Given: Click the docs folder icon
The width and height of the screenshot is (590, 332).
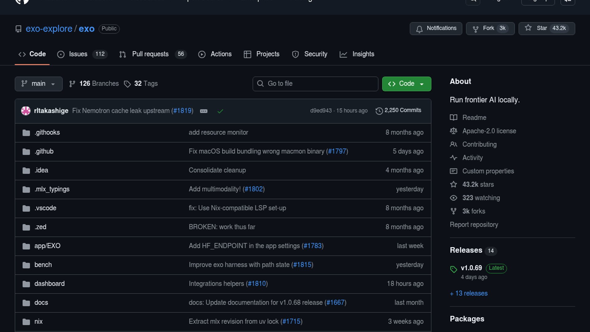Looking at the screenshot, I should (x=26, y=303).
